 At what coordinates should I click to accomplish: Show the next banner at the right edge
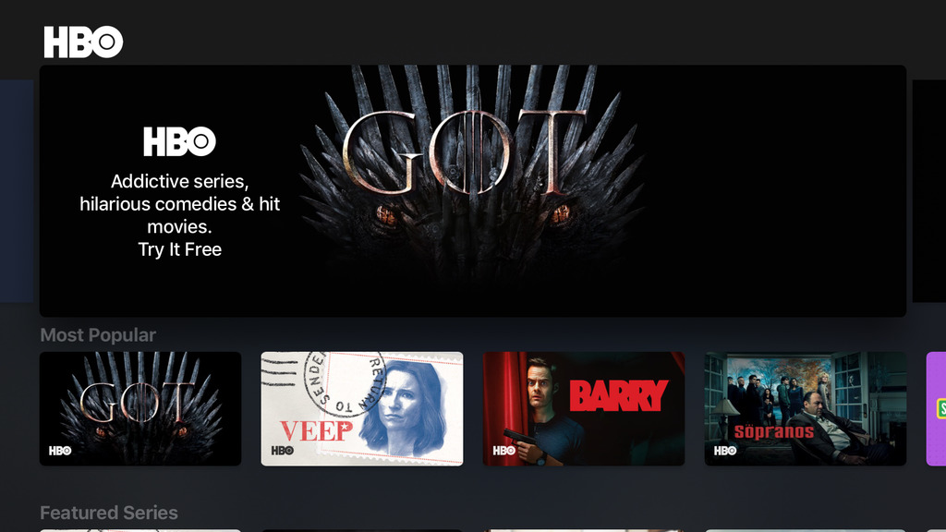coord(929,190)
